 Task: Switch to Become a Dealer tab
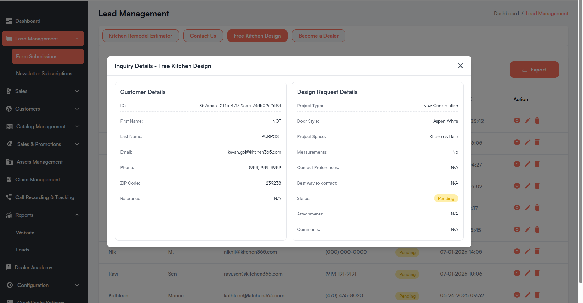(318, 36)
